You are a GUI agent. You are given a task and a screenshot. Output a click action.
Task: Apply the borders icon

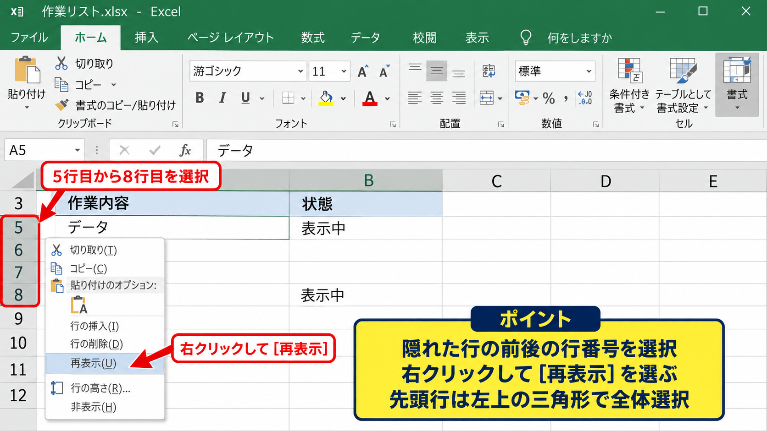288,98
